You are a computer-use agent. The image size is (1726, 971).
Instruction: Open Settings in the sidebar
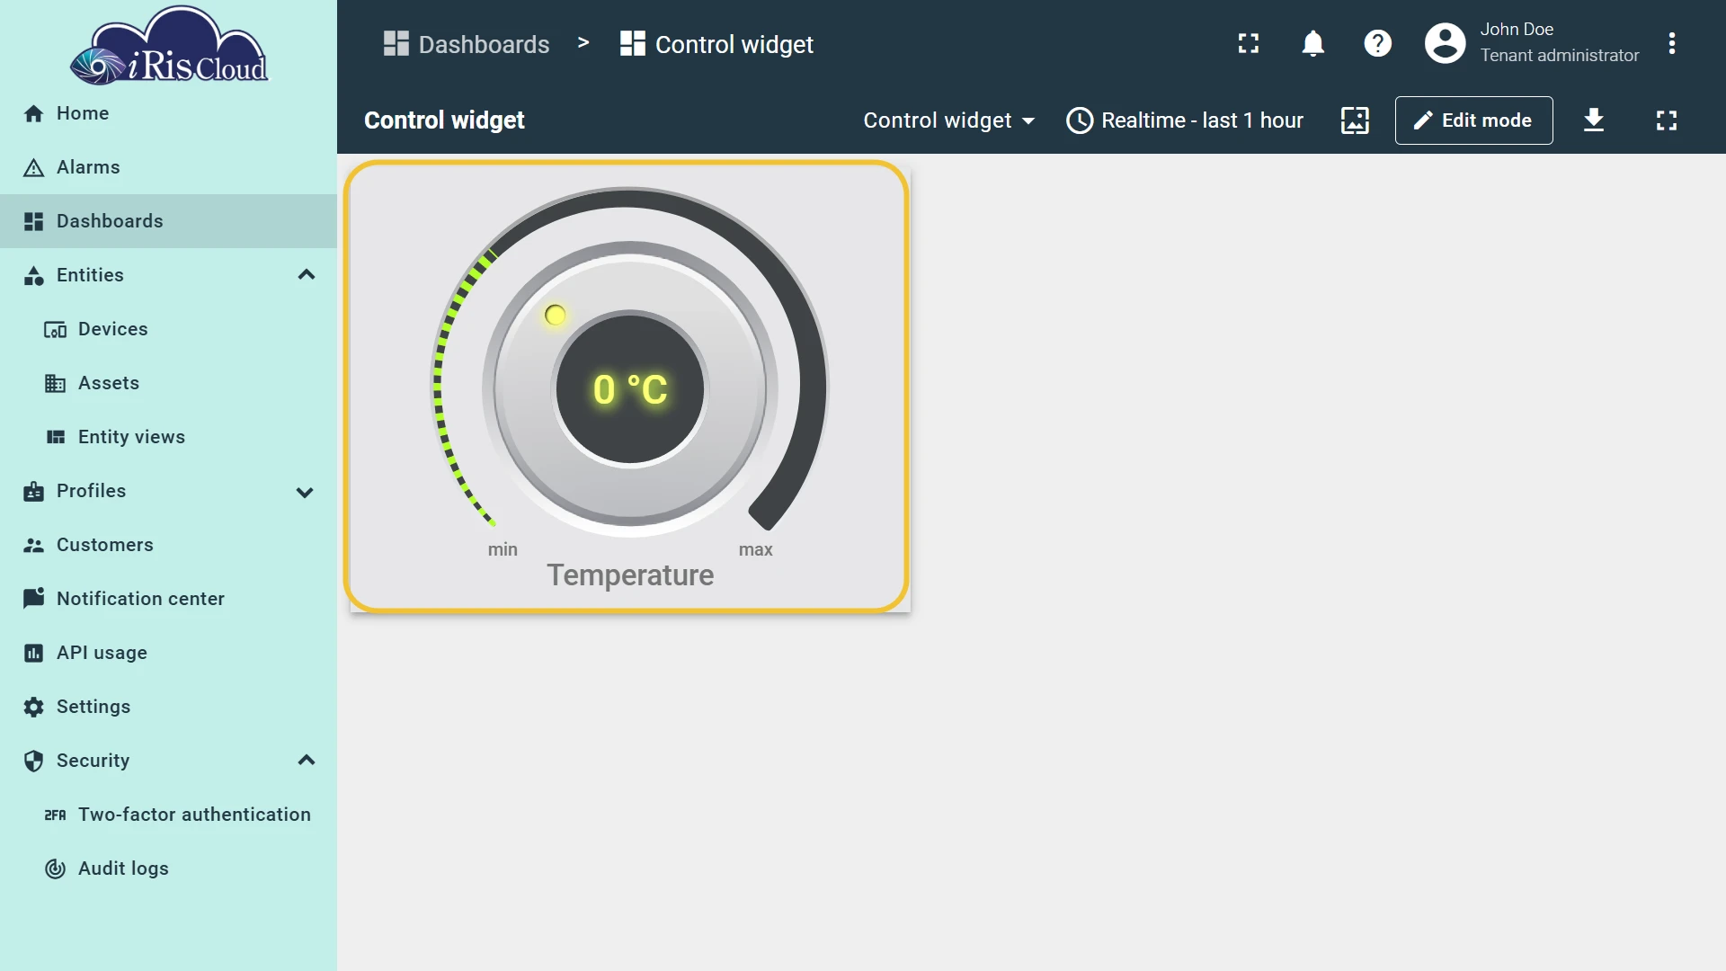point(168,707)
